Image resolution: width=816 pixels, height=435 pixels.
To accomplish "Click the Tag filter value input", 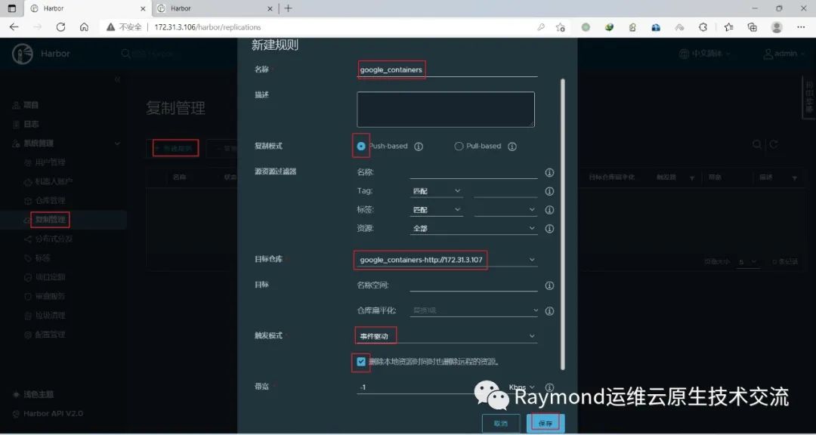I will coord(505,191).
